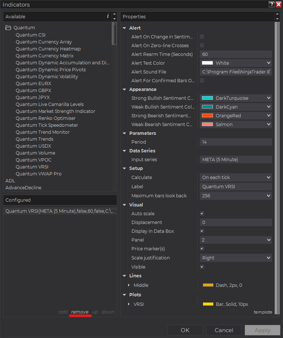Toggle Alert For Confirmed Bars Only checkbox
The width and height of the screenshot is (283, 338).
click(x=202, y=80)
